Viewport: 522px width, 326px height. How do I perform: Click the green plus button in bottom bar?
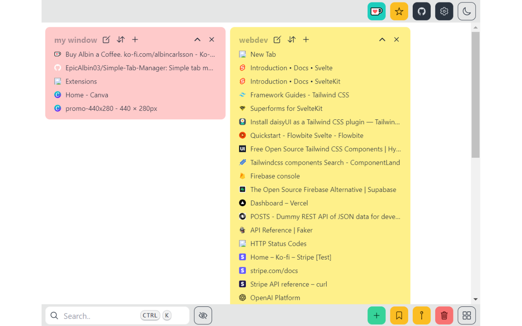click(376, 315)
